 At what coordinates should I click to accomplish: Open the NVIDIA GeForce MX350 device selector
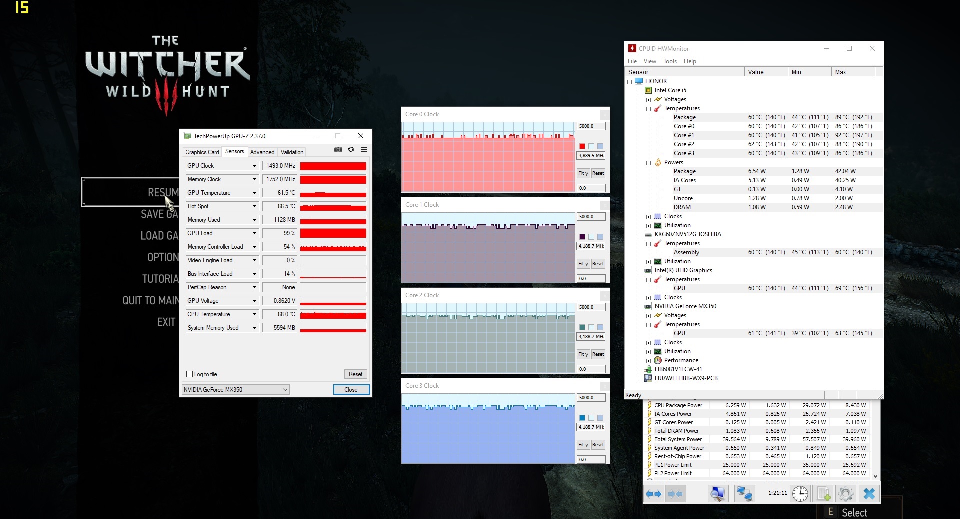click(235, 390)
